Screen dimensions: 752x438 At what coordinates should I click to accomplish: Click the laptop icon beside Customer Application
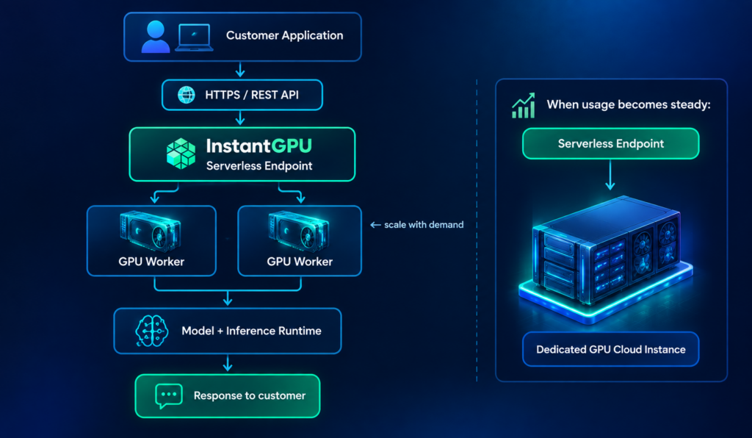click(194, 37)
